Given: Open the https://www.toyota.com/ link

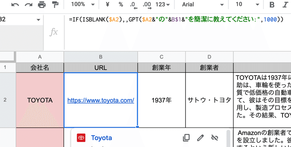Looking at the screenshot, I should [x=101, y=100].
